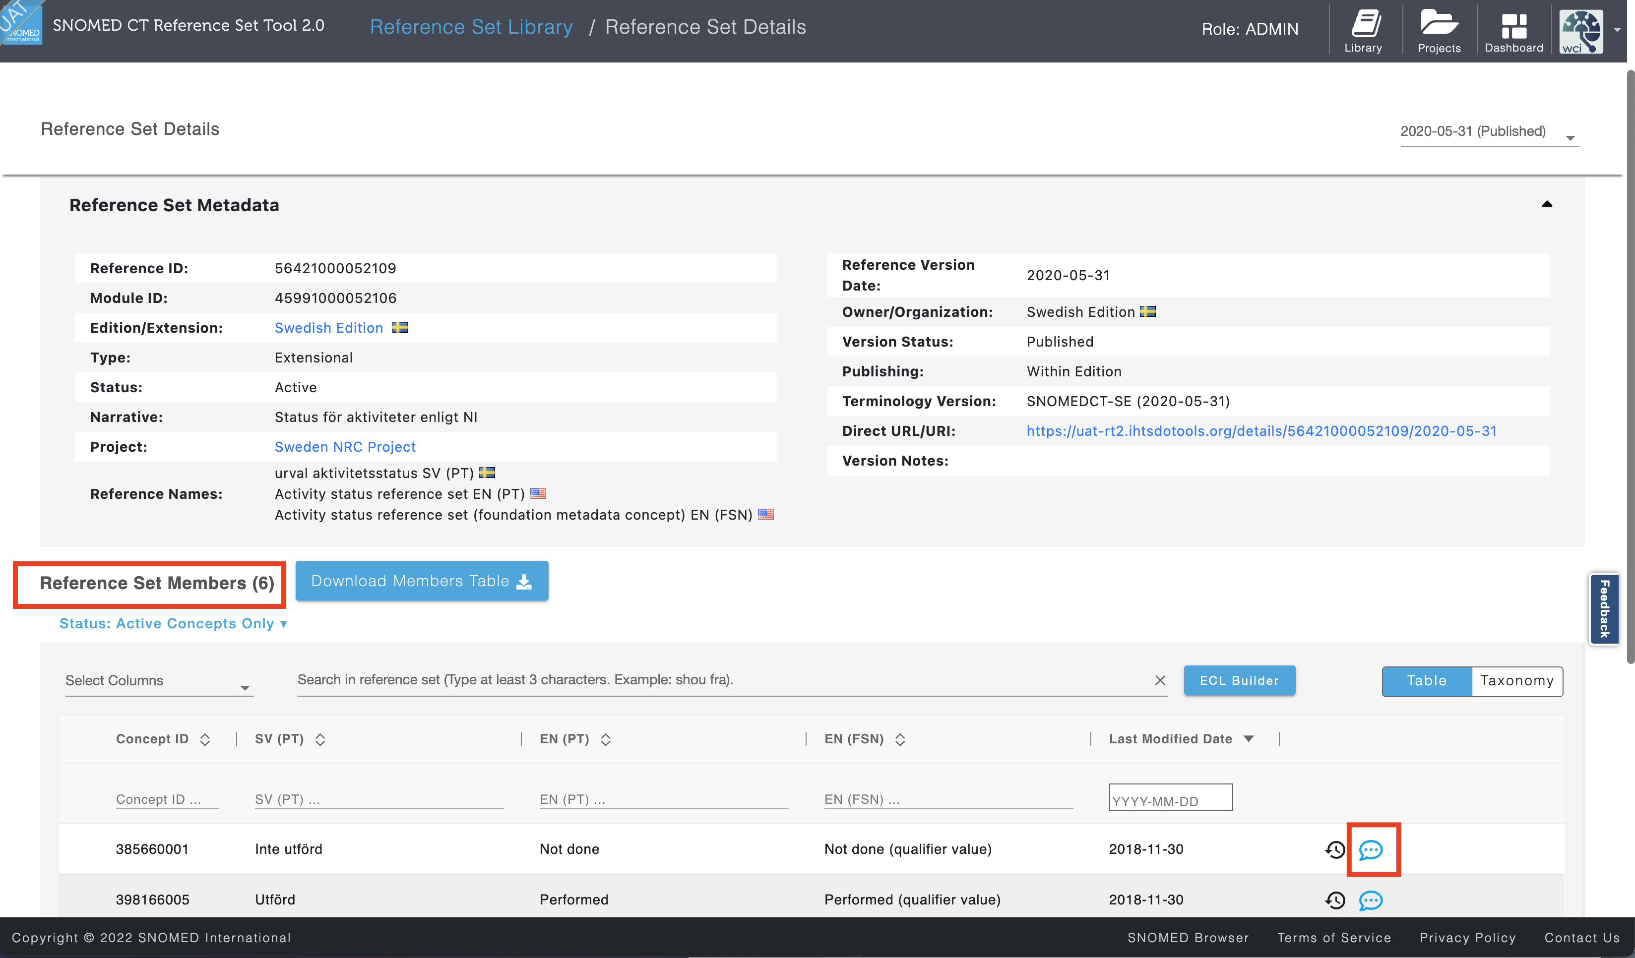Click concept ID 385660001
The image size is (1635, 958).
pos(152,849)
